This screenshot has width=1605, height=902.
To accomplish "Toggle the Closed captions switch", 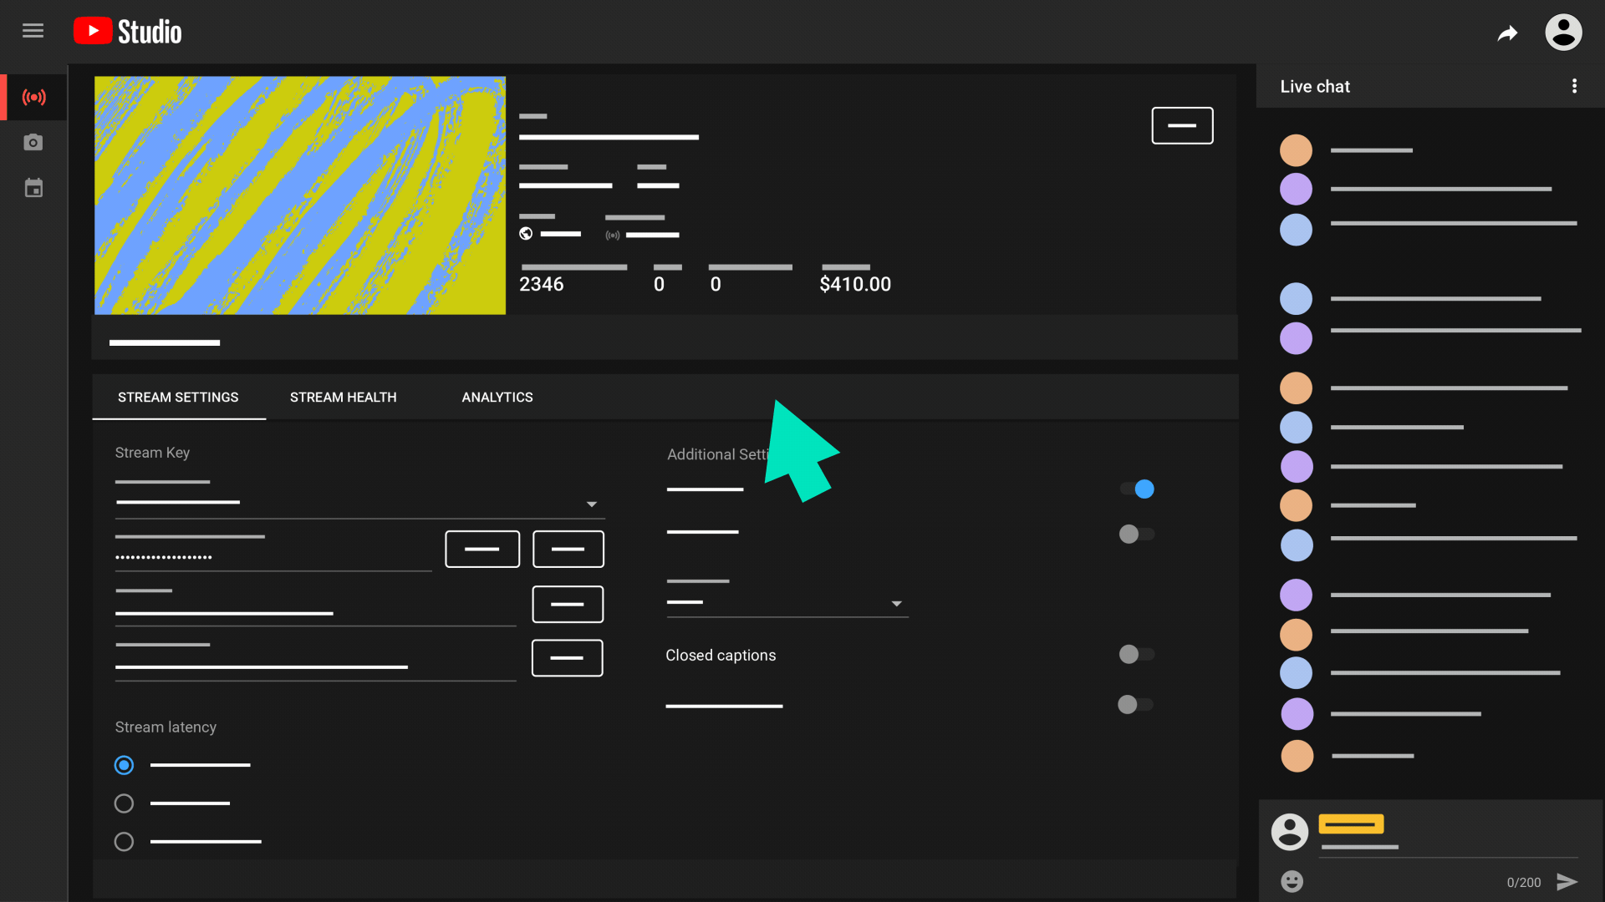I will pyautogui.click(x=1136, y=654).
